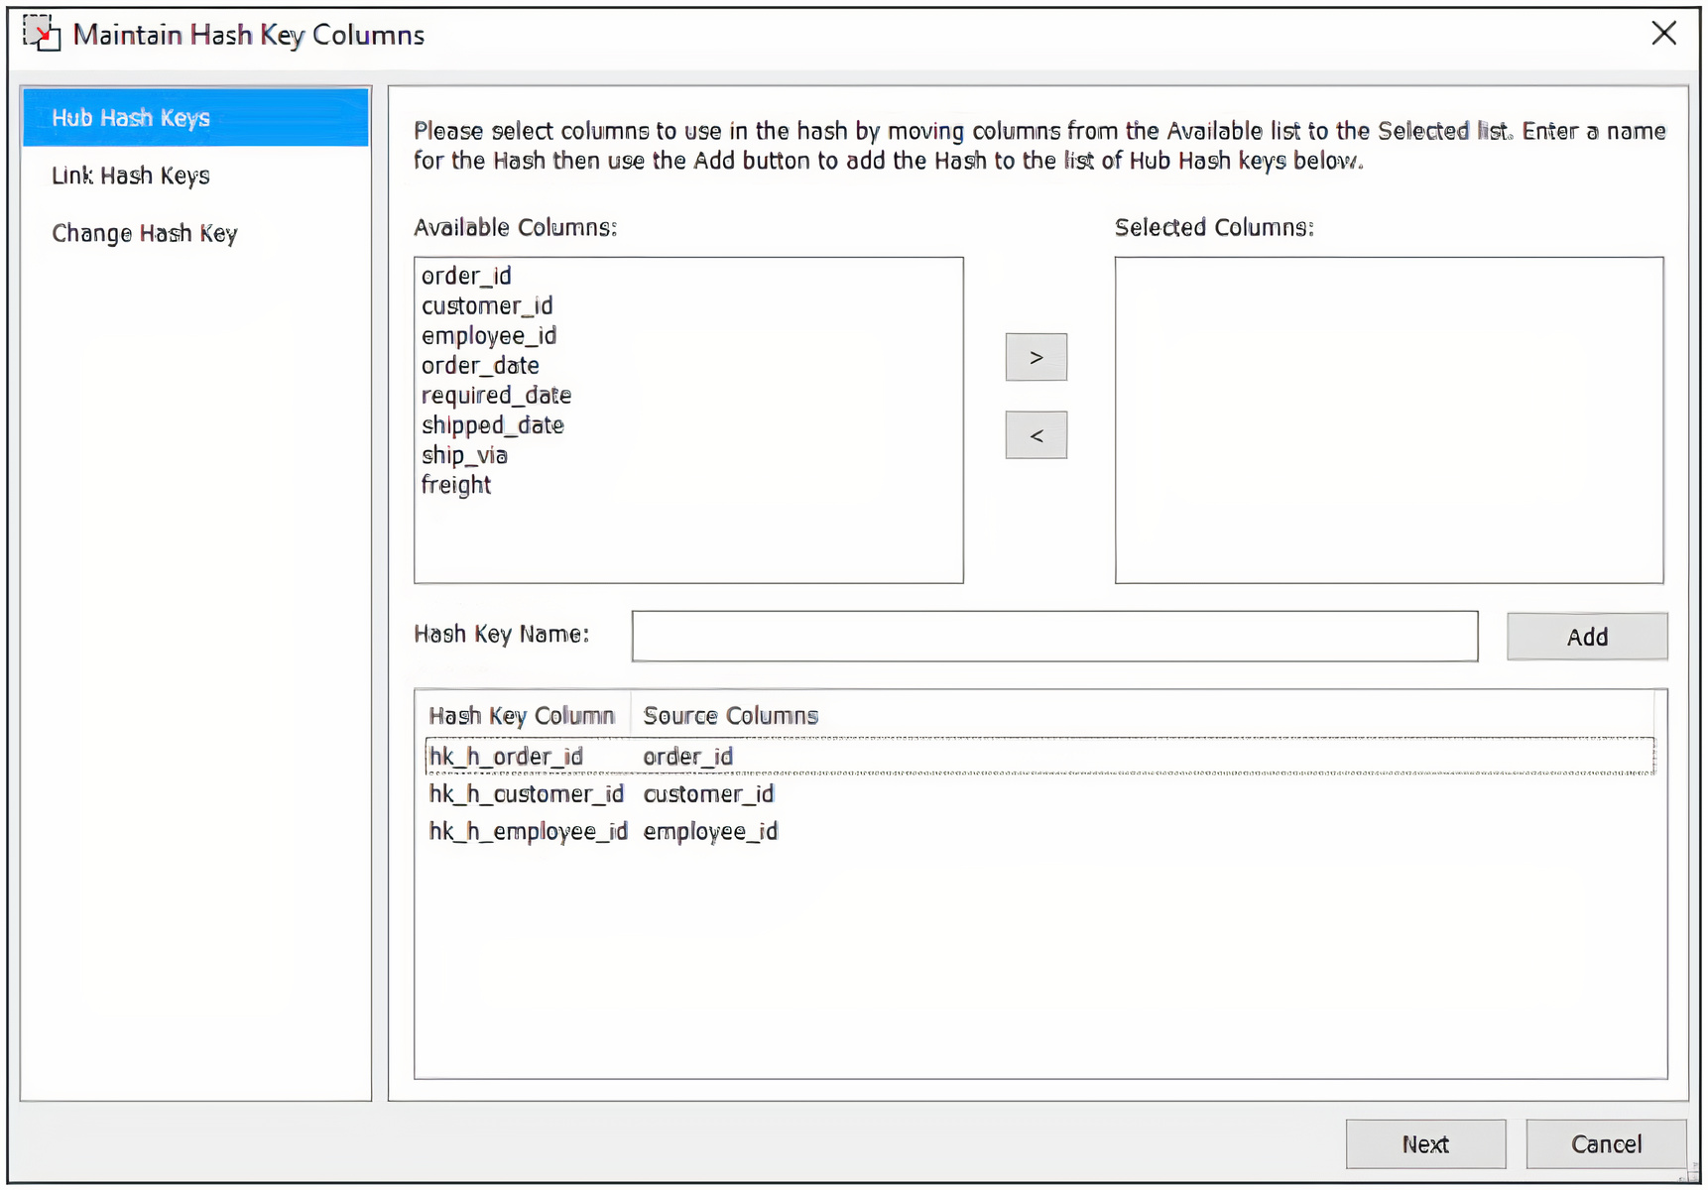Switch to Link Hash Keys section

coord(131,176)
